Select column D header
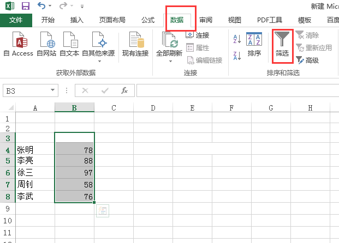 (153, 108)
